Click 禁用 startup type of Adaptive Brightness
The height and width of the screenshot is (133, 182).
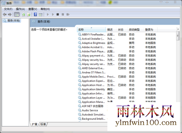(131, 43)
